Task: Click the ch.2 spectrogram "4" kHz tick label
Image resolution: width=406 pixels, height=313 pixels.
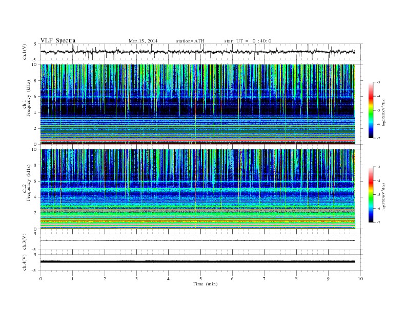Action: coord(35,197)
